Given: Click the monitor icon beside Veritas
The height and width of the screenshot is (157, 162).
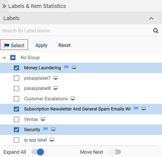Looking at the screenshot, I should coord(43,119).
